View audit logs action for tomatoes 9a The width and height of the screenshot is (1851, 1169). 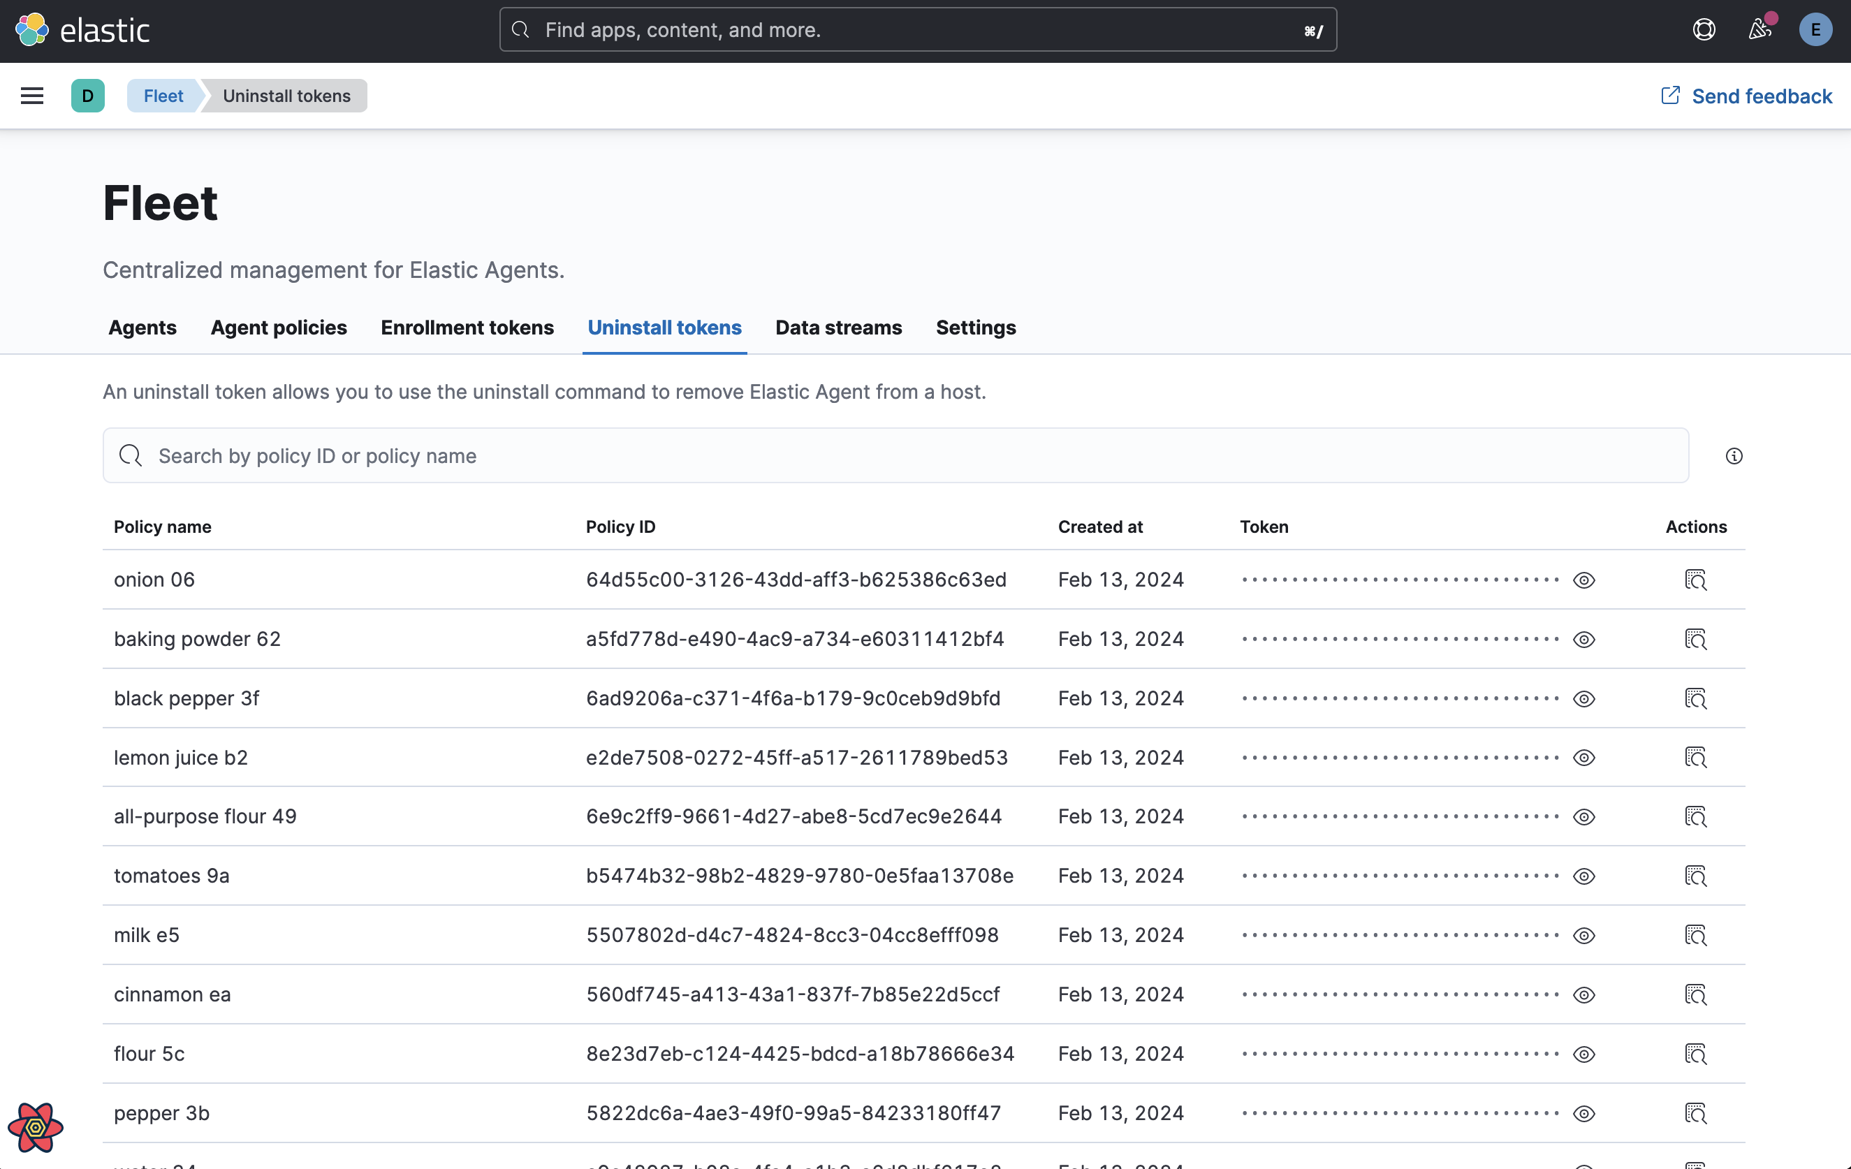pos(1696,876)
